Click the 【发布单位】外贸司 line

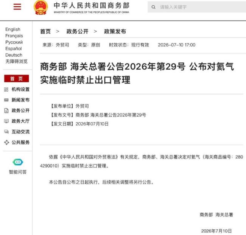point(69,106)
